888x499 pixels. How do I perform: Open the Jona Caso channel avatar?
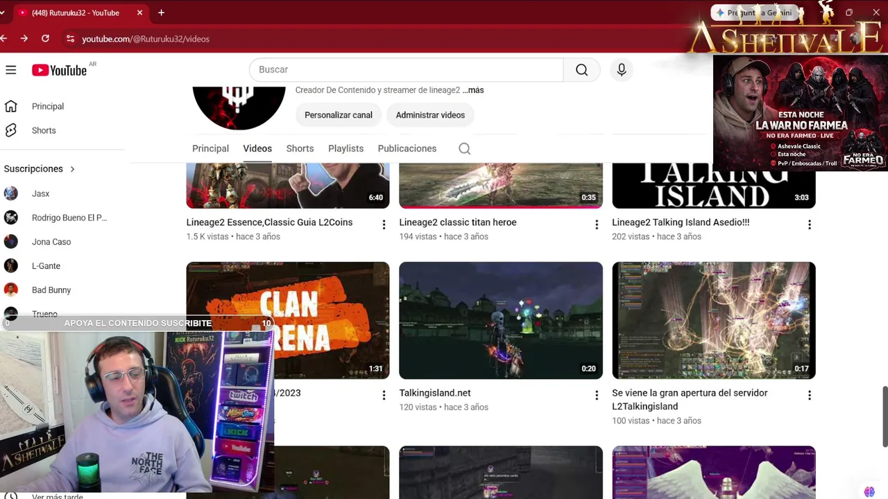11,242
